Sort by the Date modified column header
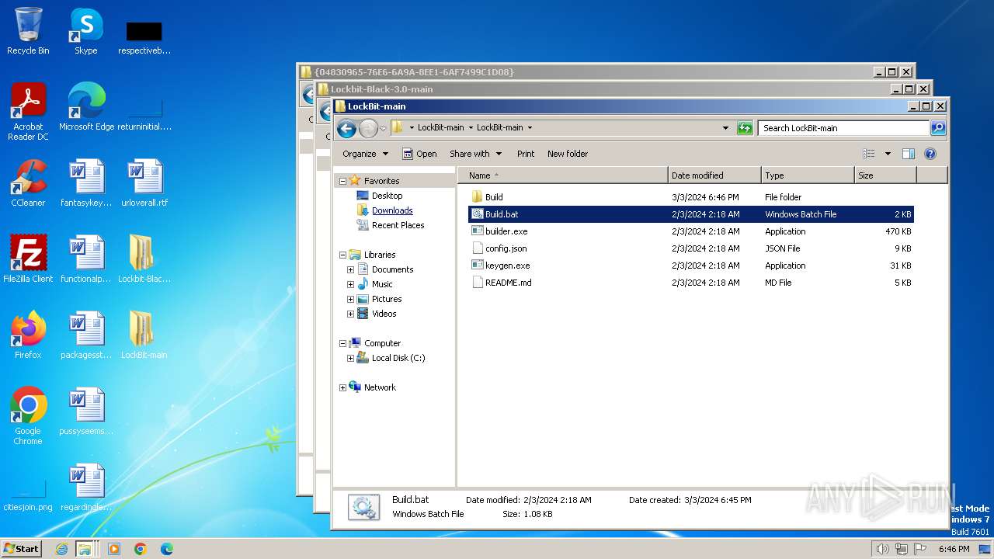This screenshot has height=559, width=994. [x=714, y=175]
